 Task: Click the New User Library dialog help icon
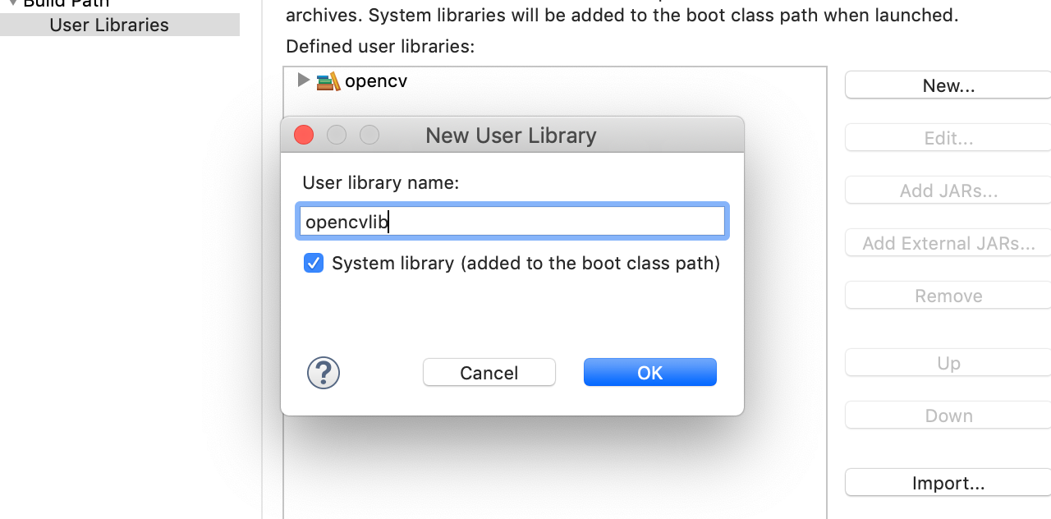point(323,373)
